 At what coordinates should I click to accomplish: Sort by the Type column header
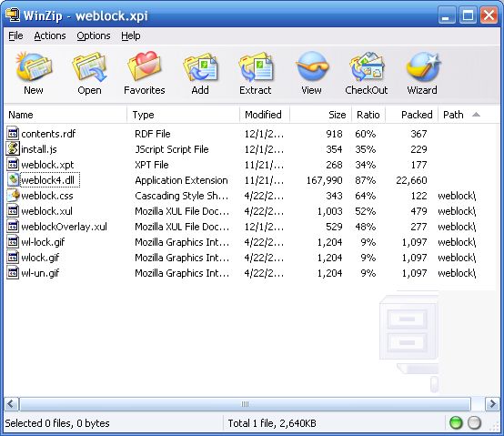pos(183,115)
